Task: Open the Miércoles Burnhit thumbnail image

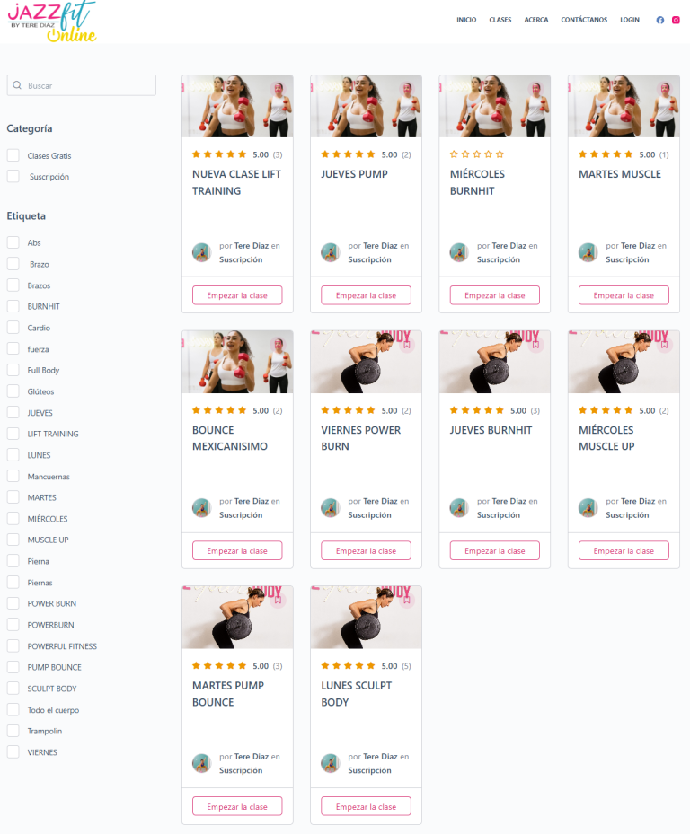Action: tap(495, 106)
